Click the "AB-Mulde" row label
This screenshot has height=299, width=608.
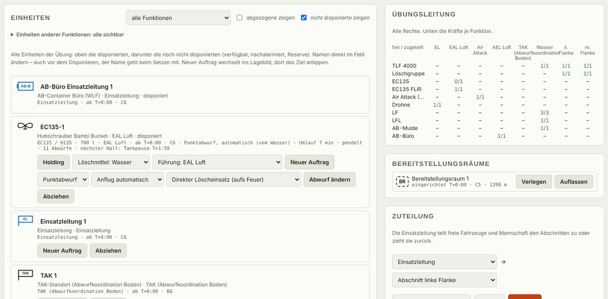405,128
